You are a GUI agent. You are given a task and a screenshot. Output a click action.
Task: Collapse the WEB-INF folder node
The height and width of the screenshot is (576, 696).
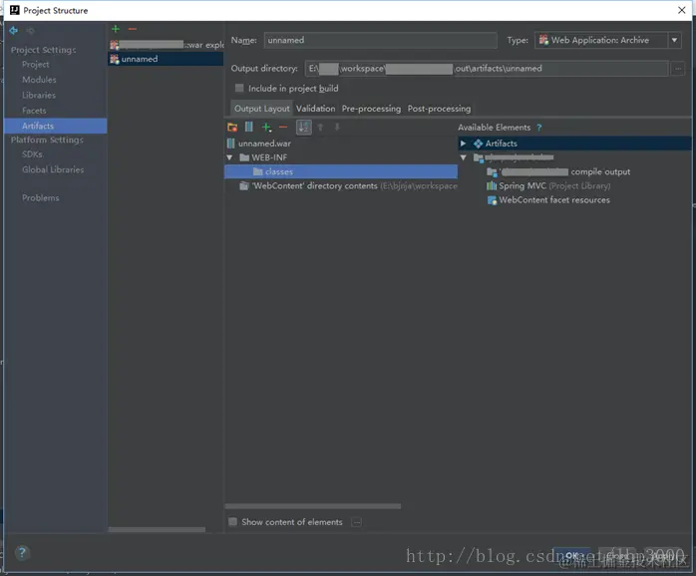tap(229, 157)
